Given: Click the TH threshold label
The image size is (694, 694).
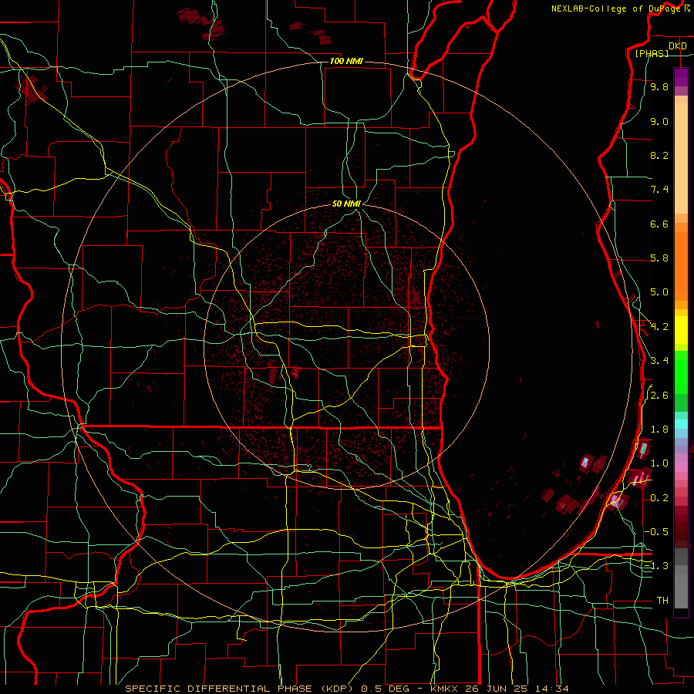Looking at the screenshot, I should 662,601.
